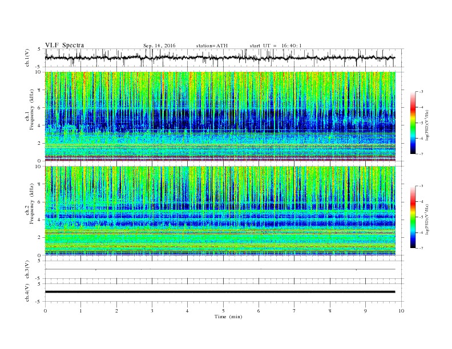Click the ch.1 spectrogram panel
The image size is (452, 349).
pyautogui.click(x=220, y=116)
